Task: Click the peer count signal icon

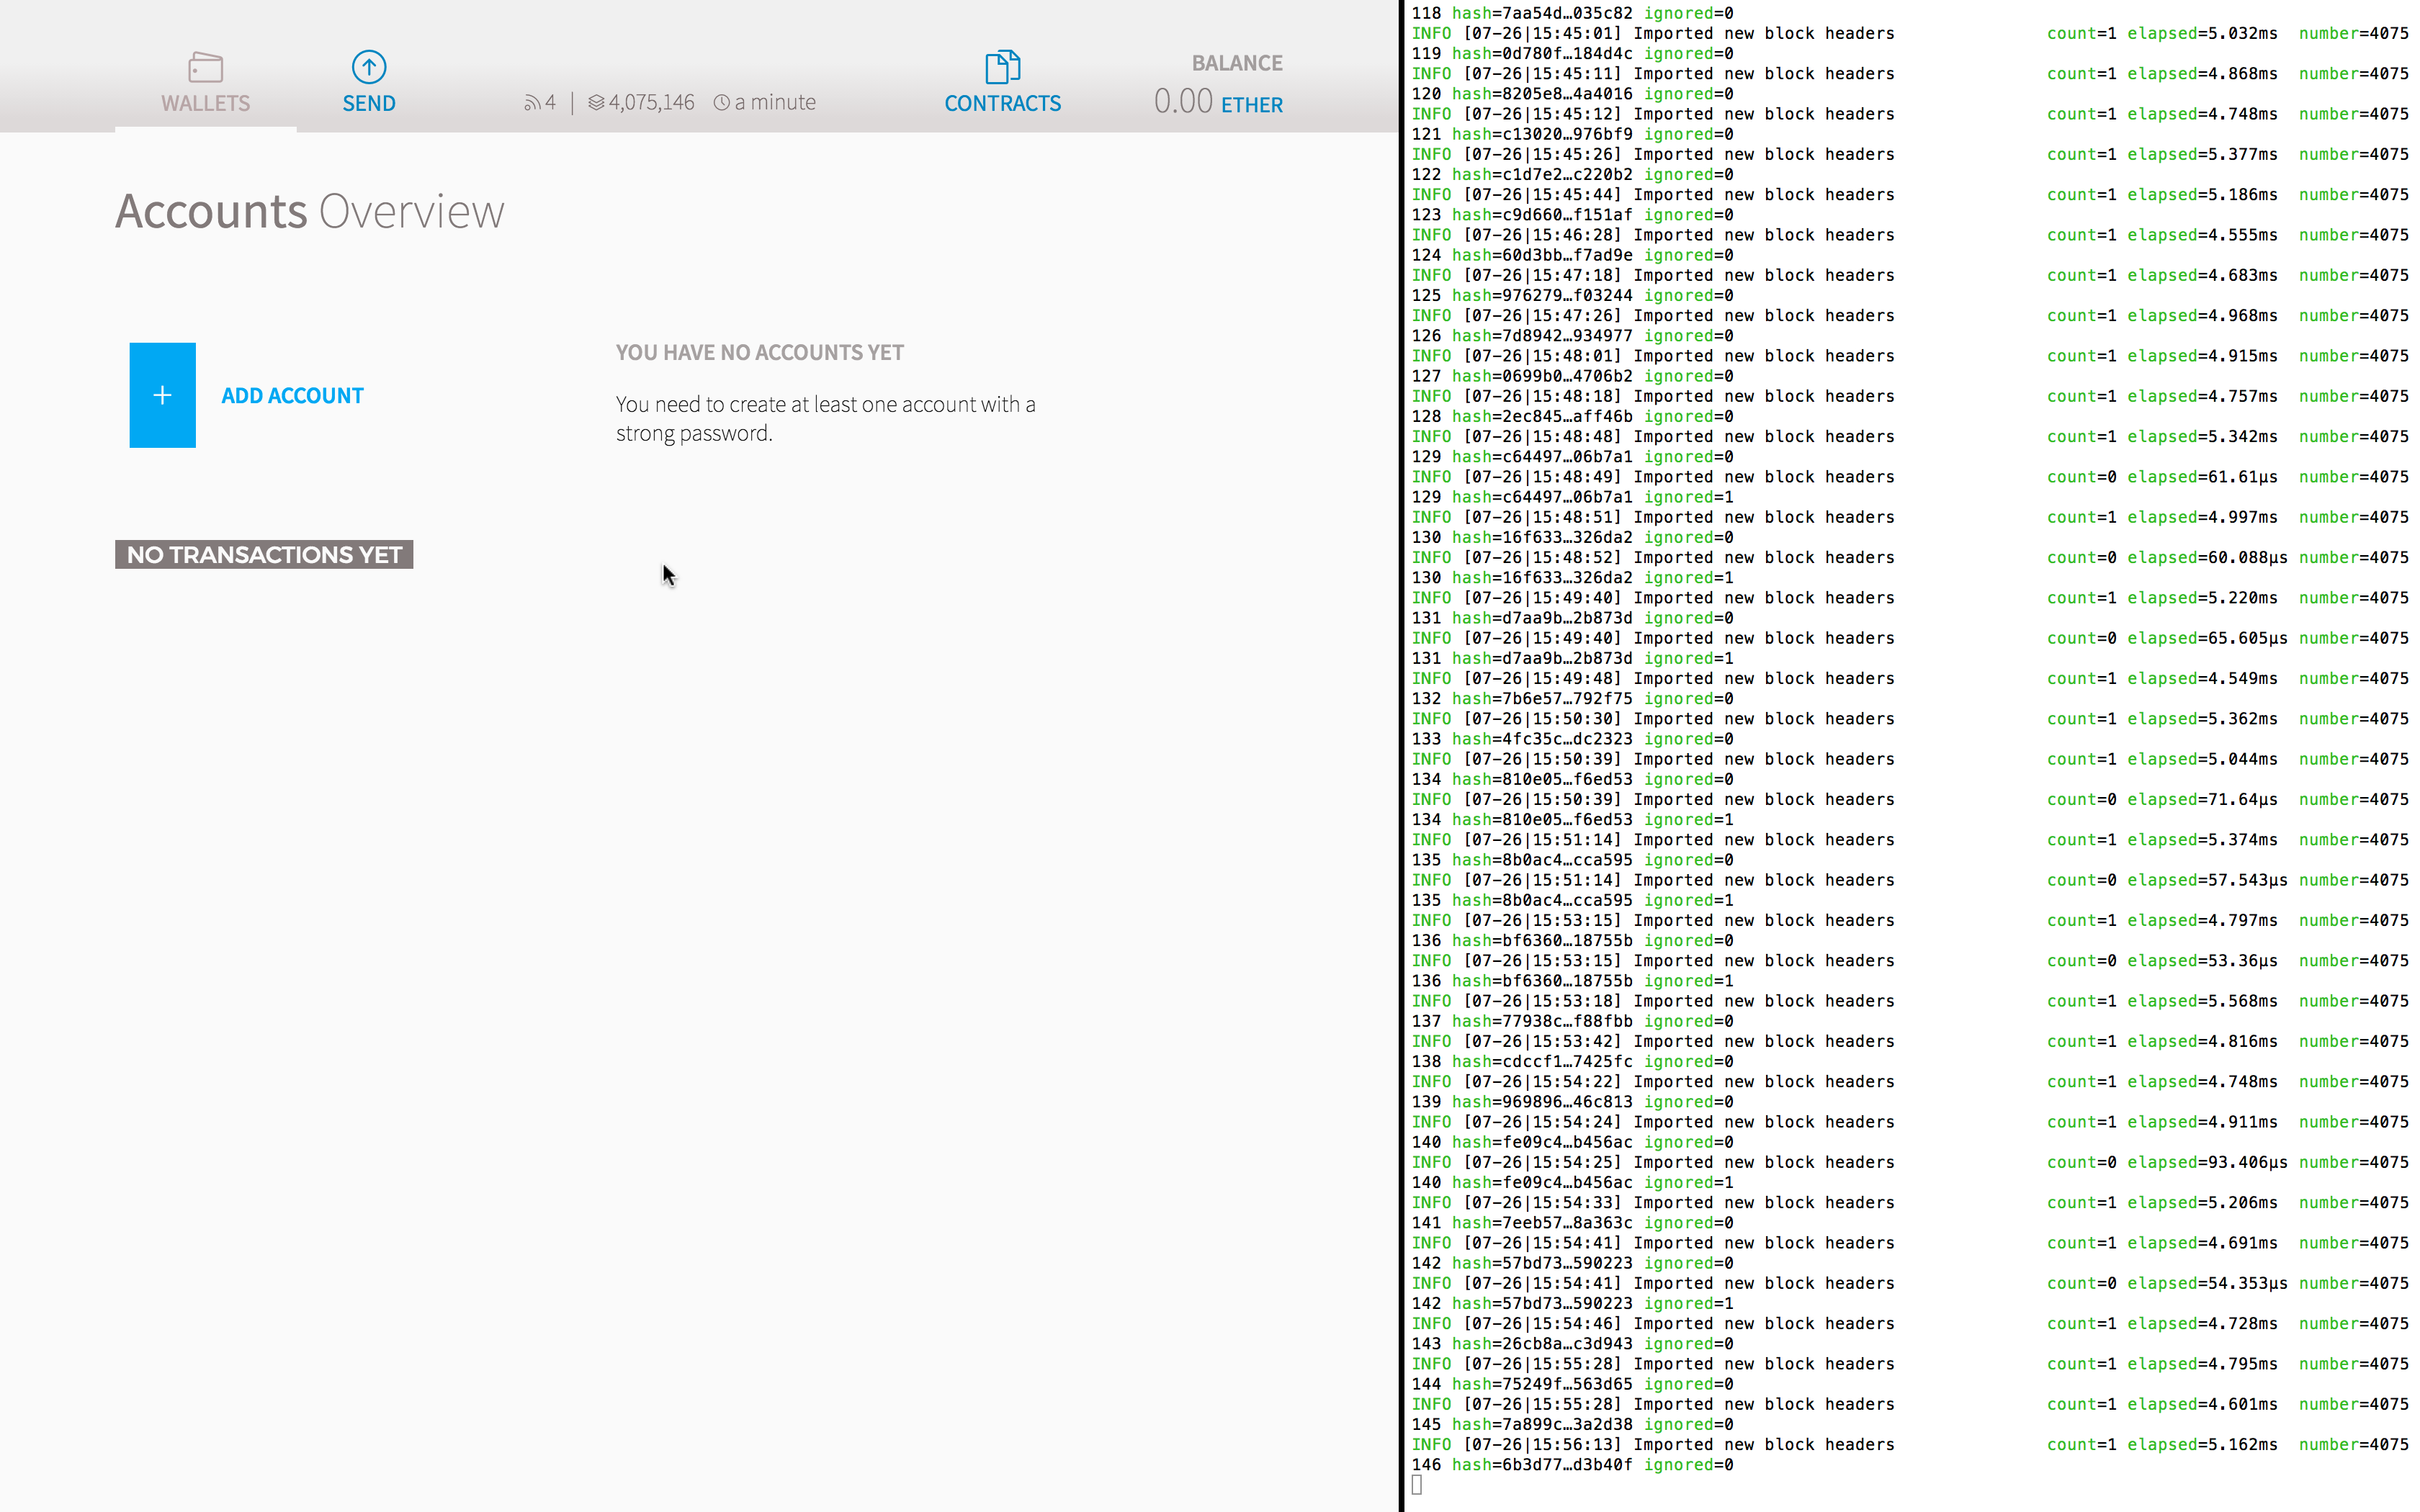Action: tap(532, 103)
